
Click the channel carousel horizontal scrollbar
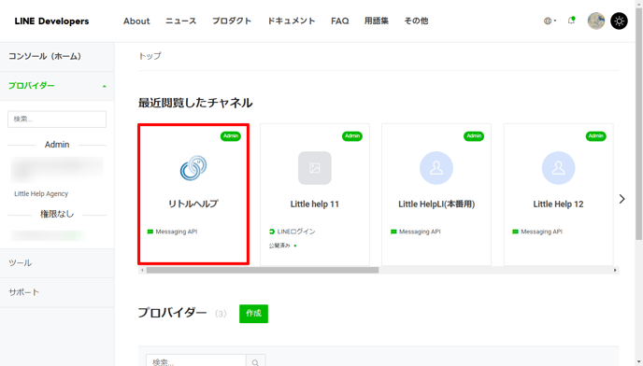263,270
